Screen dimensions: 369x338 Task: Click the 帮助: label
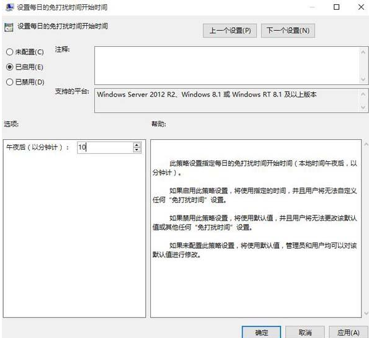158,124
